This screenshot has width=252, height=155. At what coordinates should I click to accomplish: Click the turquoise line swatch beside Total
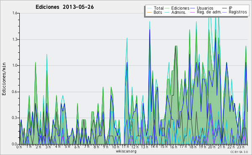click(149, 8)
